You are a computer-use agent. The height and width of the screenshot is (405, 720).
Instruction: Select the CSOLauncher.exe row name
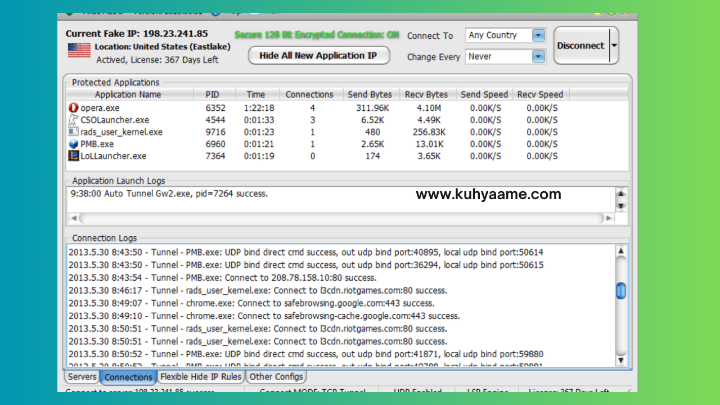click(x=115, y=120)
